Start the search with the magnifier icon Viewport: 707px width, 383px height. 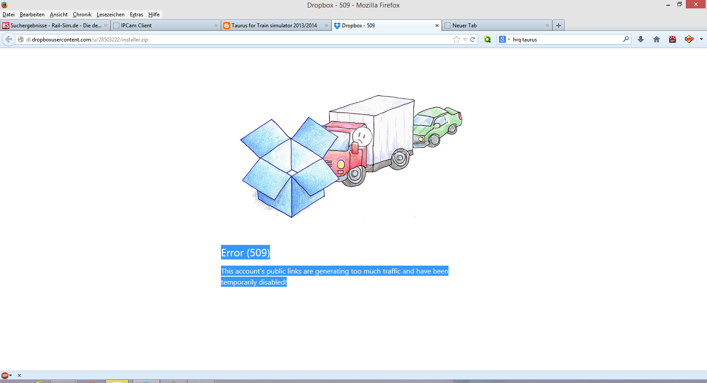[x=626, y=39]
